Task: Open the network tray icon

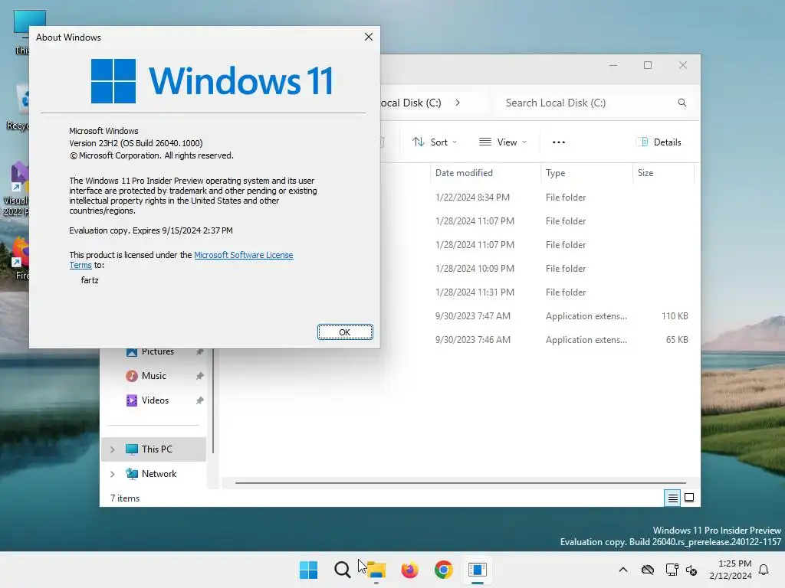Action: [672, 570]
